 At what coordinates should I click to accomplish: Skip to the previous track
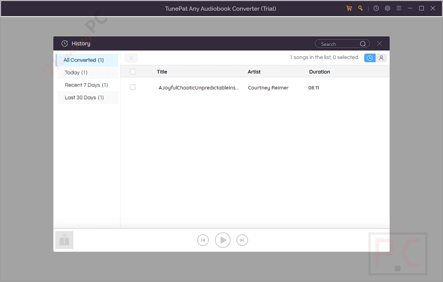click(x=203, y=240)
